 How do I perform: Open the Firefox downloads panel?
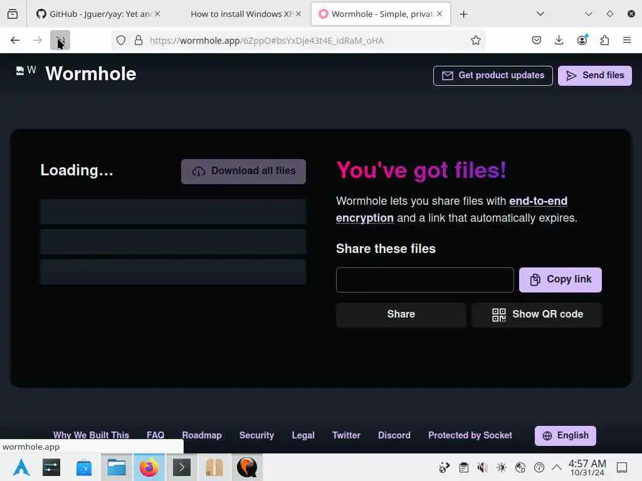pos(559,40)
